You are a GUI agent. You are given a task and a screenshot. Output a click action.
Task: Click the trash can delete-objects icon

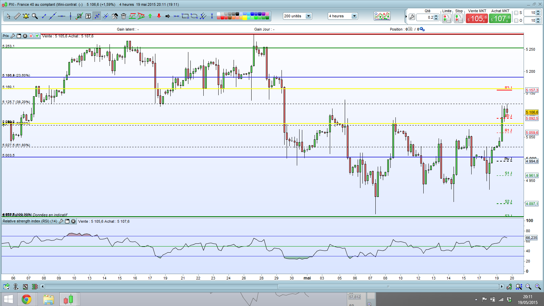coord(123,16)
